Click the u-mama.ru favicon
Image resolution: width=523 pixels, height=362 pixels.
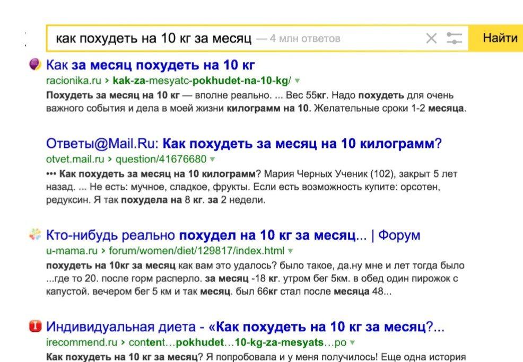coord(34,235)
